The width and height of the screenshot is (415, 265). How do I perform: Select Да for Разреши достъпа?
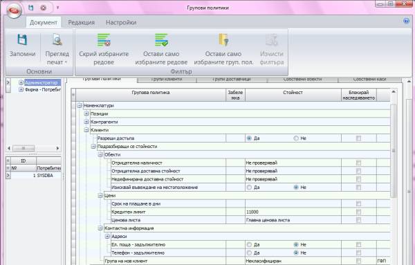[249, 138]
